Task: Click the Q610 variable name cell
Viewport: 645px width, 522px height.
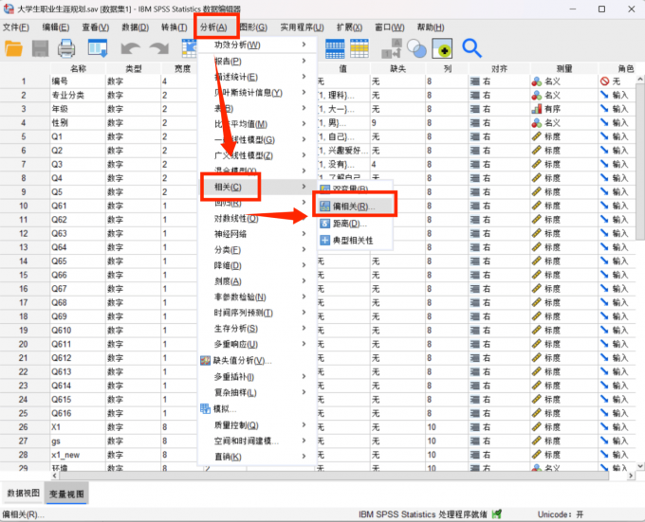Action: tap(78, 331)
